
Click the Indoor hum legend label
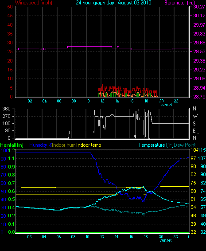coord(64,145)
